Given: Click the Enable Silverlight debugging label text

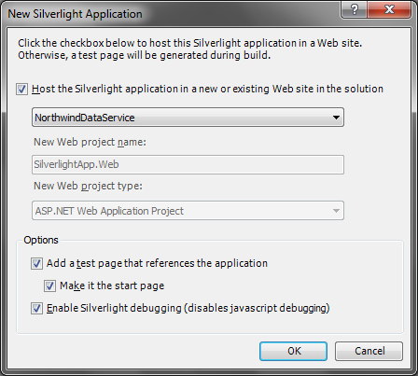Looking at the screenshot, I should (x=188, y=308).
